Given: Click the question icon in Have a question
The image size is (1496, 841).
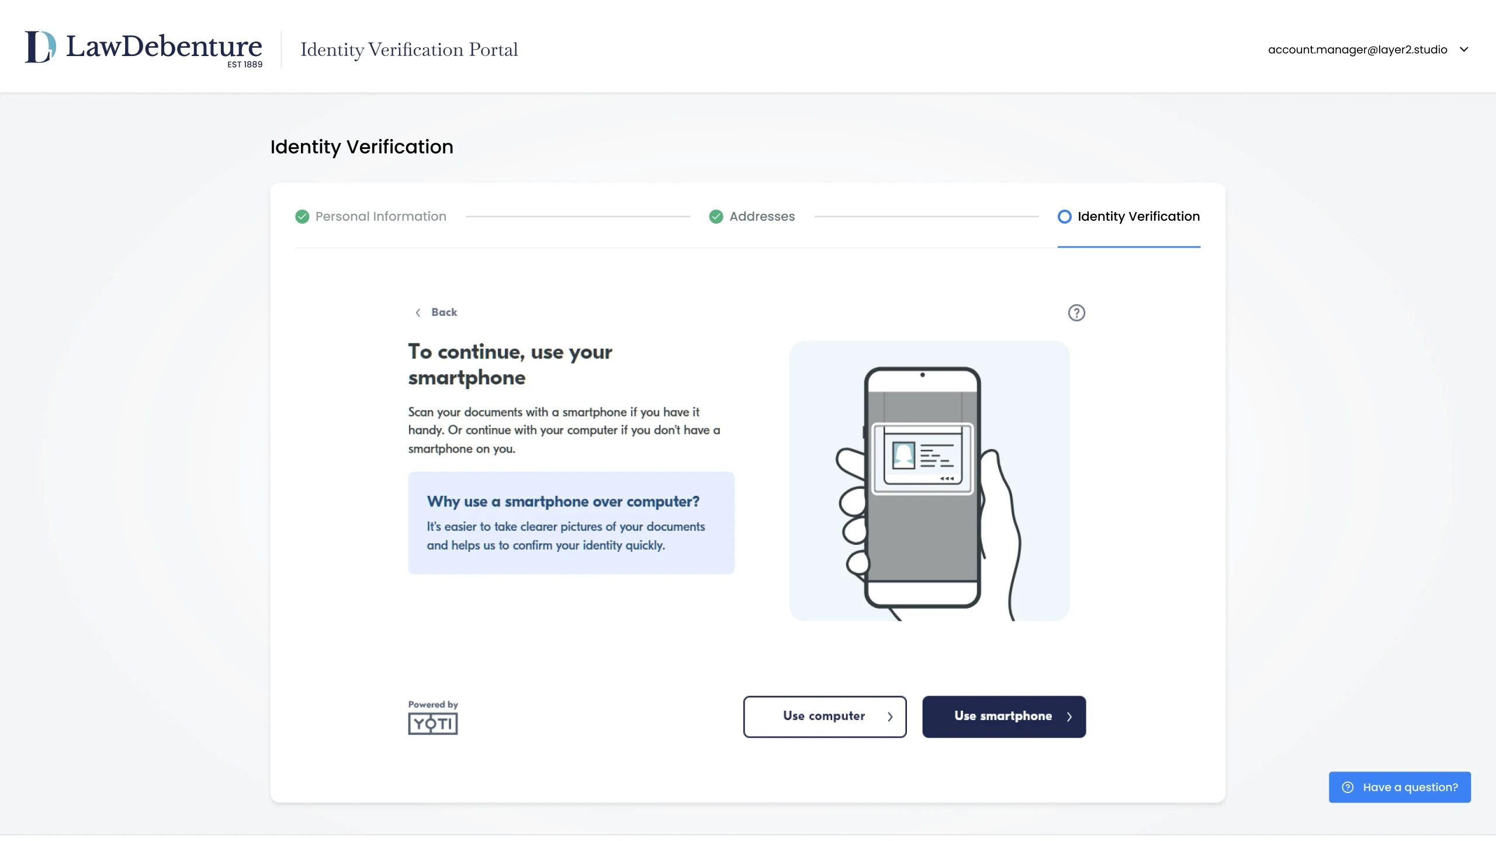Looking at the screenshot, I should tap(1348, 787).
